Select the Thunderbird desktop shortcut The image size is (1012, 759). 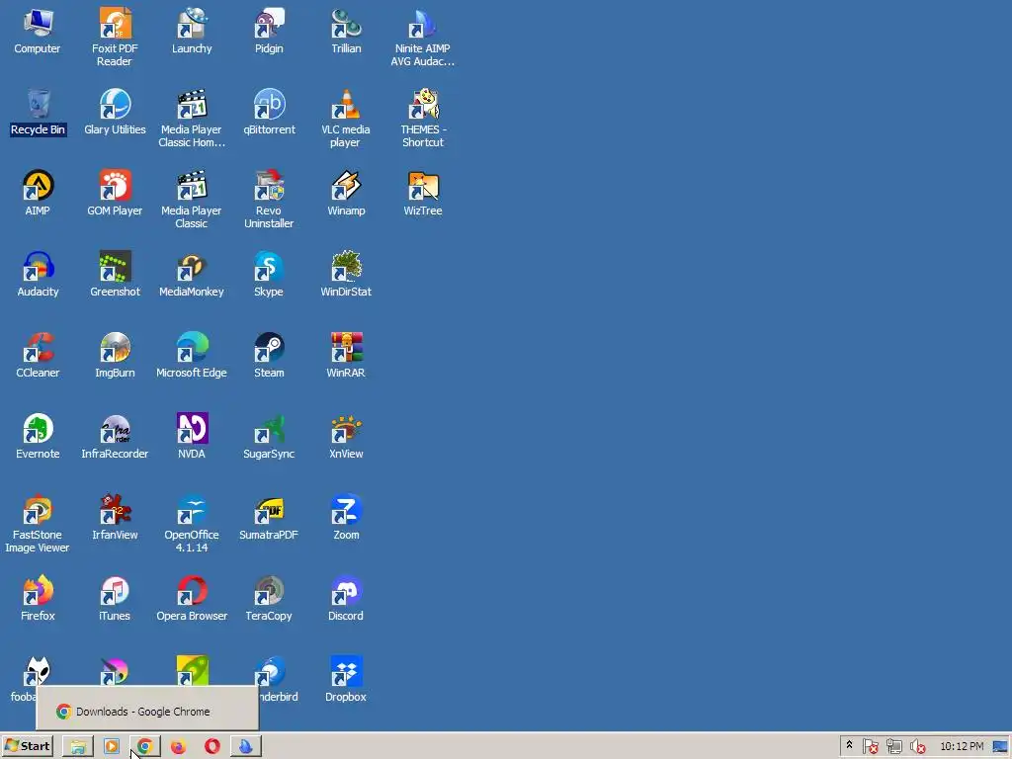click(278, 680)
